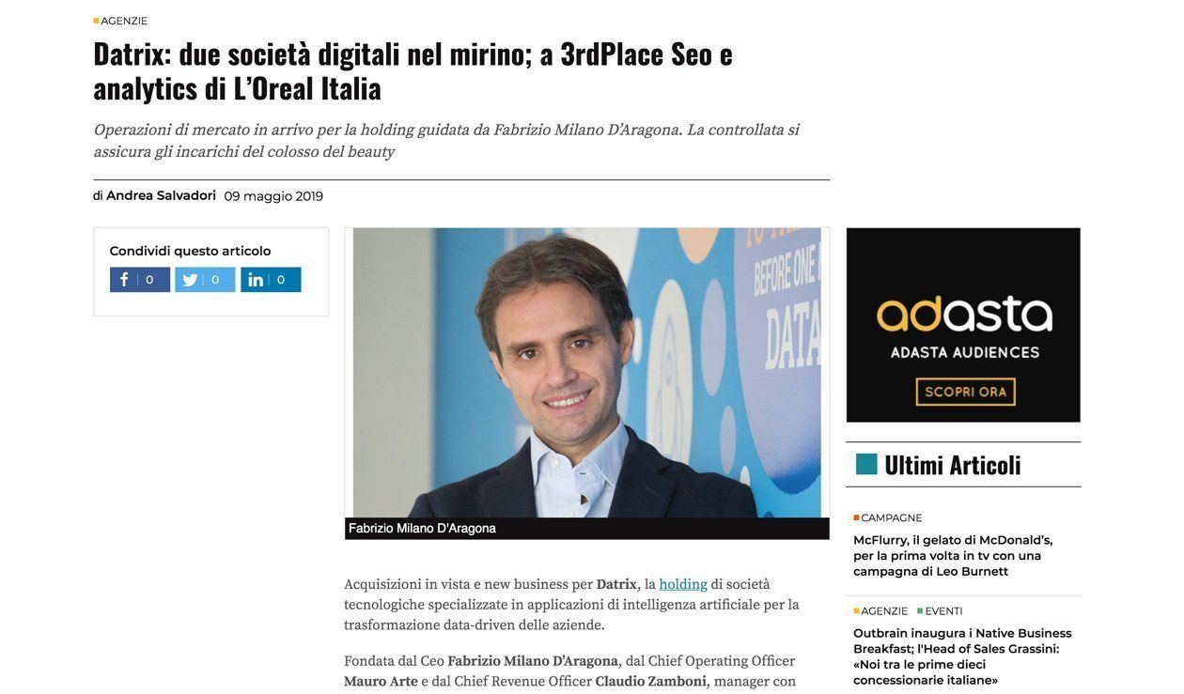The width and height of the screenshot is (1184, 694).
Task: Open the Ultimi Articoli section heading
Action: 953,465
